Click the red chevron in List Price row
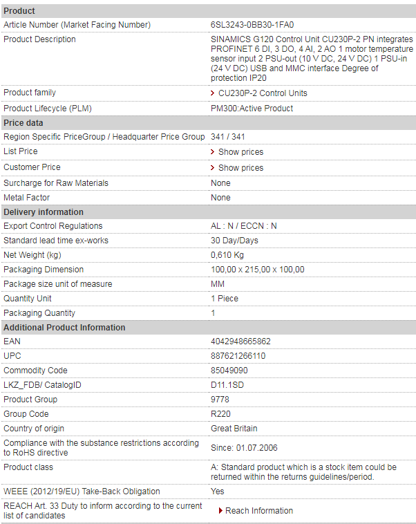416x524 pixels. pyautogui.click(x=213, y=151)
